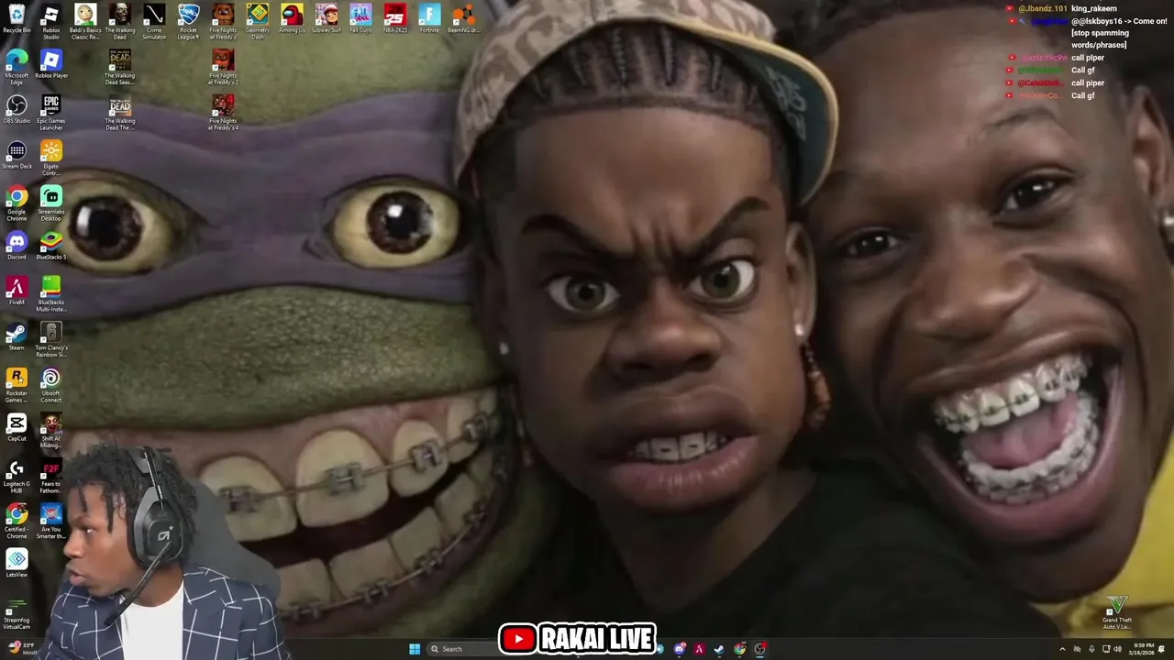Launch Roblox Player from desktop
This screenshot has height=660, width=1174.
click(51, 65)
